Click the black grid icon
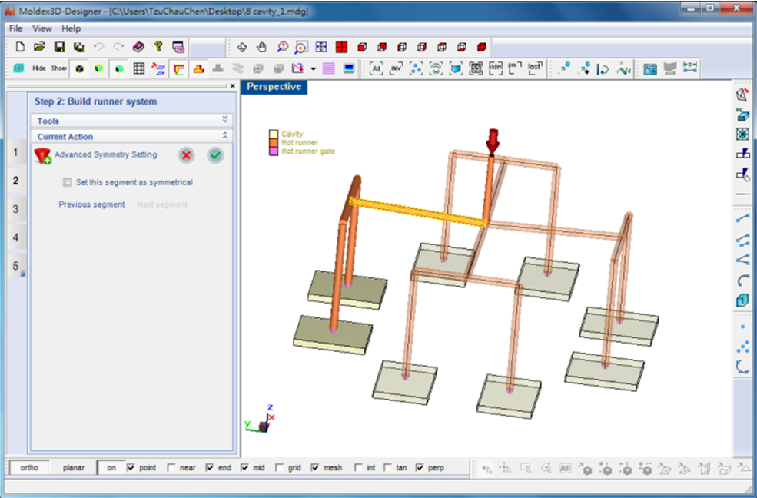This screenshot has height=498, width=757. pos(139,68)
